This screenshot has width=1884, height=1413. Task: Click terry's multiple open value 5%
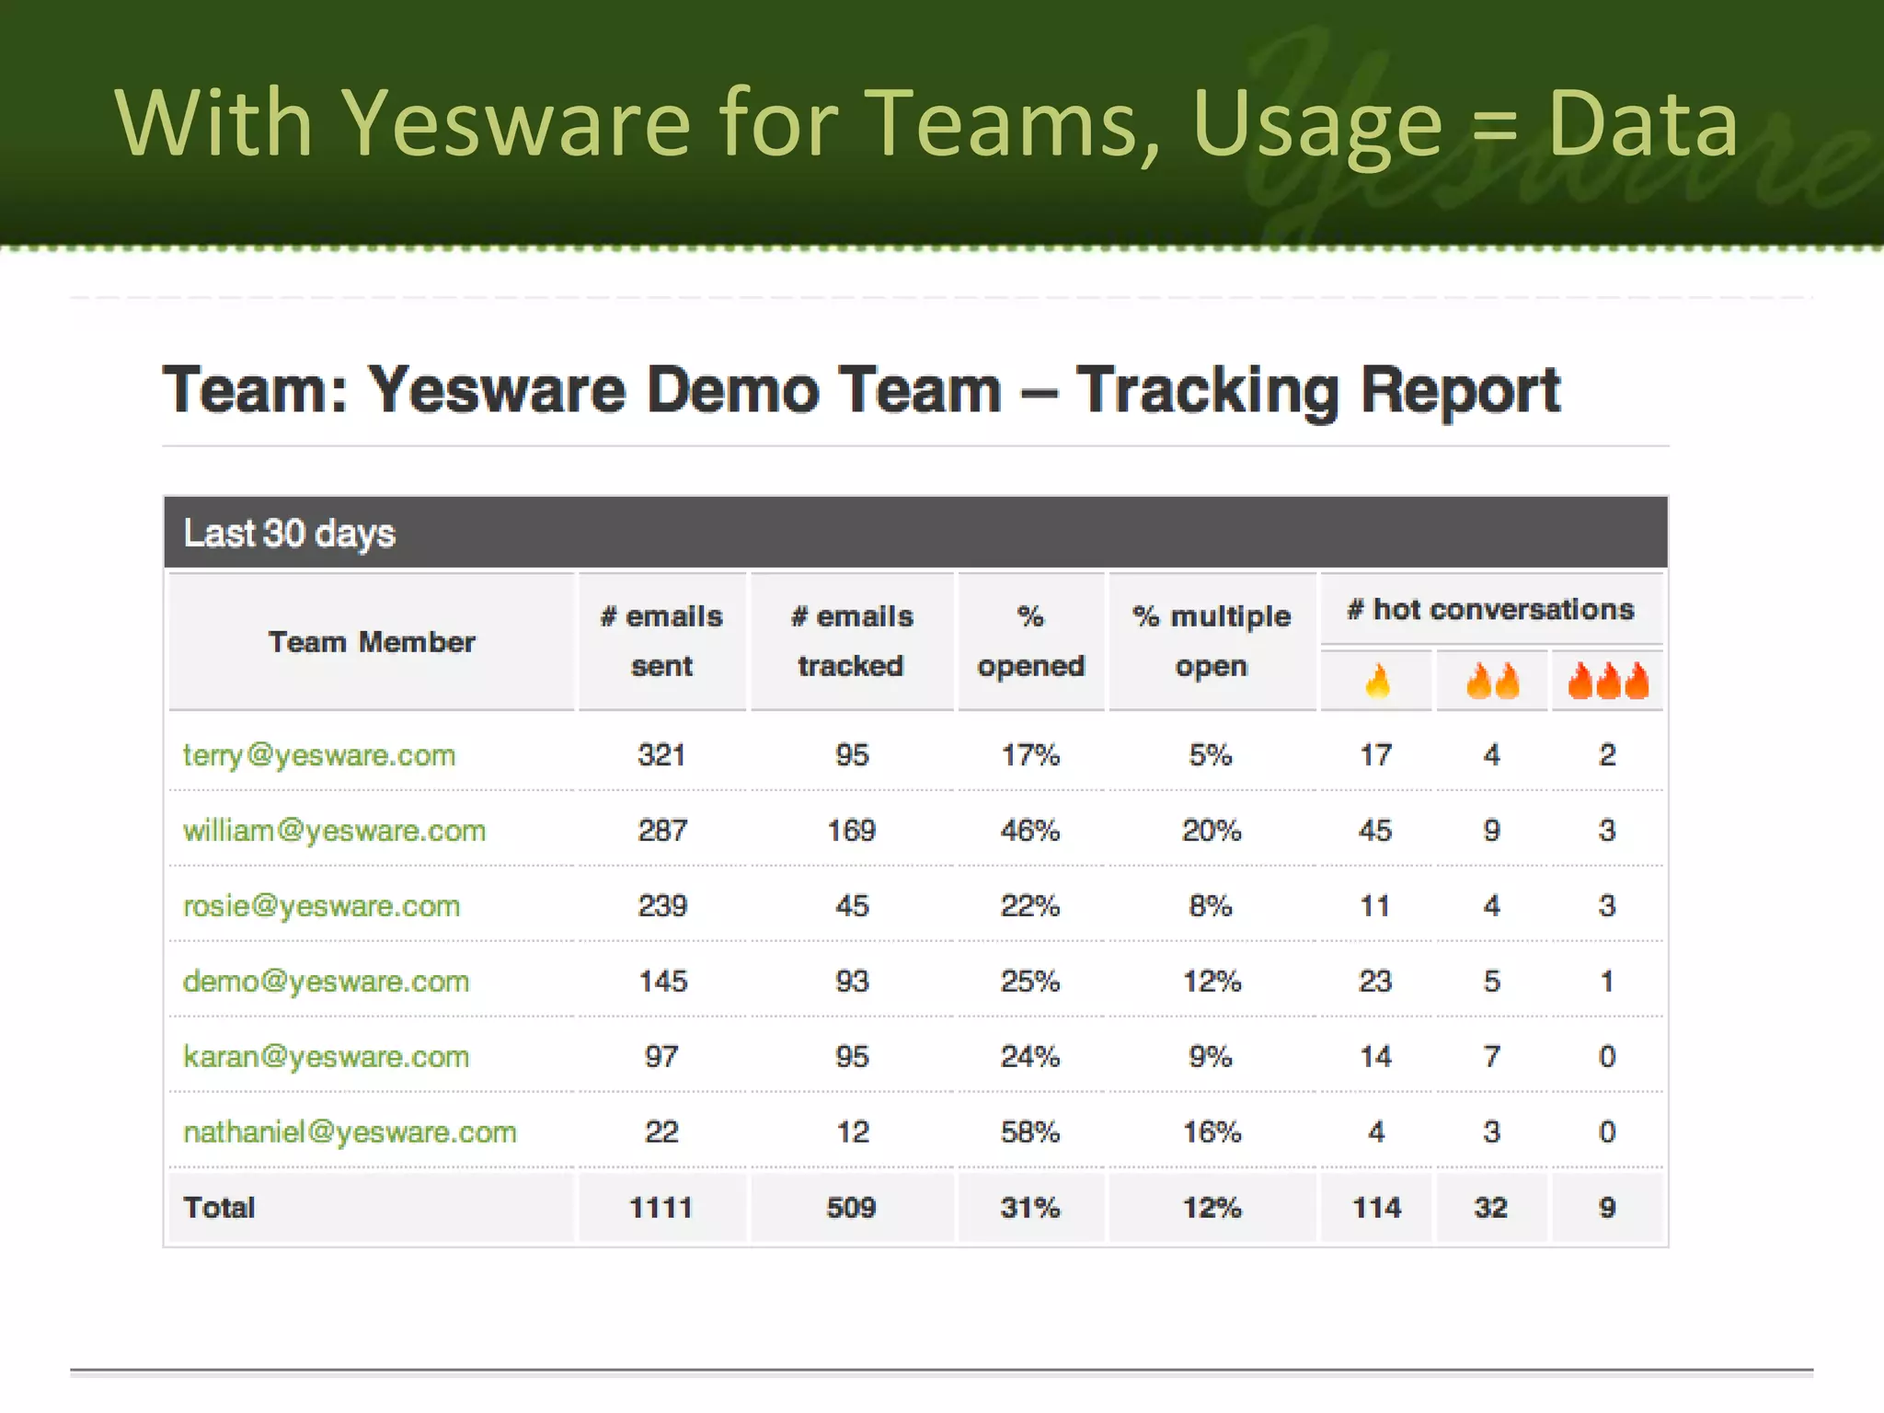(x=1211, y=755)
